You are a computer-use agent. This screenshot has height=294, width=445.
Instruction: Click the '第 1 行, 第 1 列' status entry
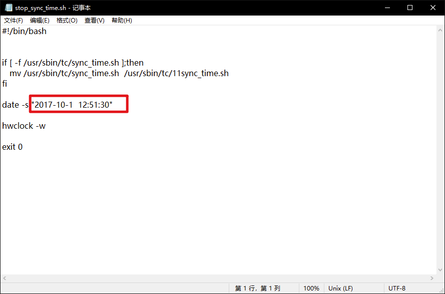pos(257,288)
